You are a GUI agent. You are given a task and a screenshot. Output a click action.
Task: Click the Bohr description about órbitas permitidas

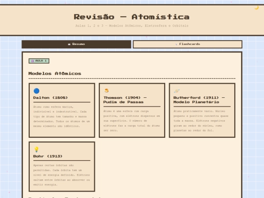[x=62, y=175]
